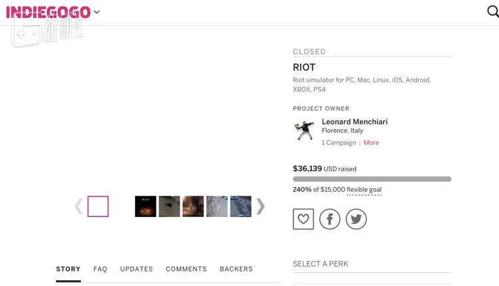Open the Updates tab
Viewport: 499px width, 286px height.
click(136, 269)
